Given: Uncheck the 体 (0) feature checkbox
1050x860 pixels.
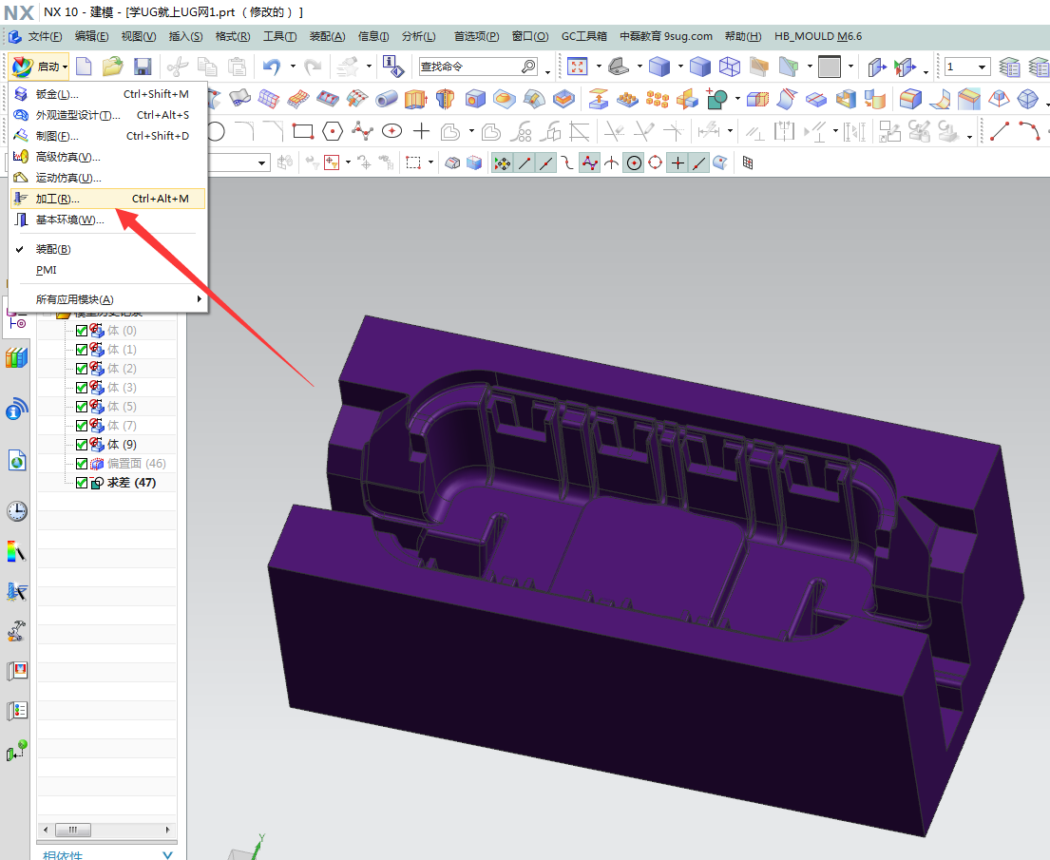Looking at the screenshot, I should pos(82,330).
